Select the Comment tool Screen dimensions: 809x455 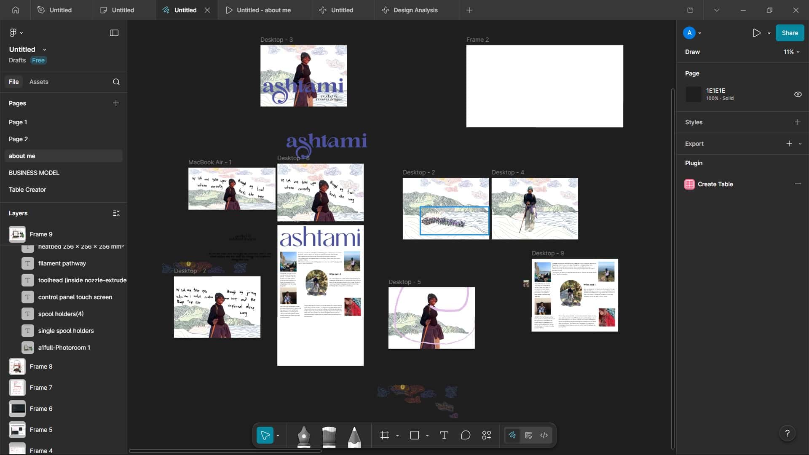[x=466, y=436]
